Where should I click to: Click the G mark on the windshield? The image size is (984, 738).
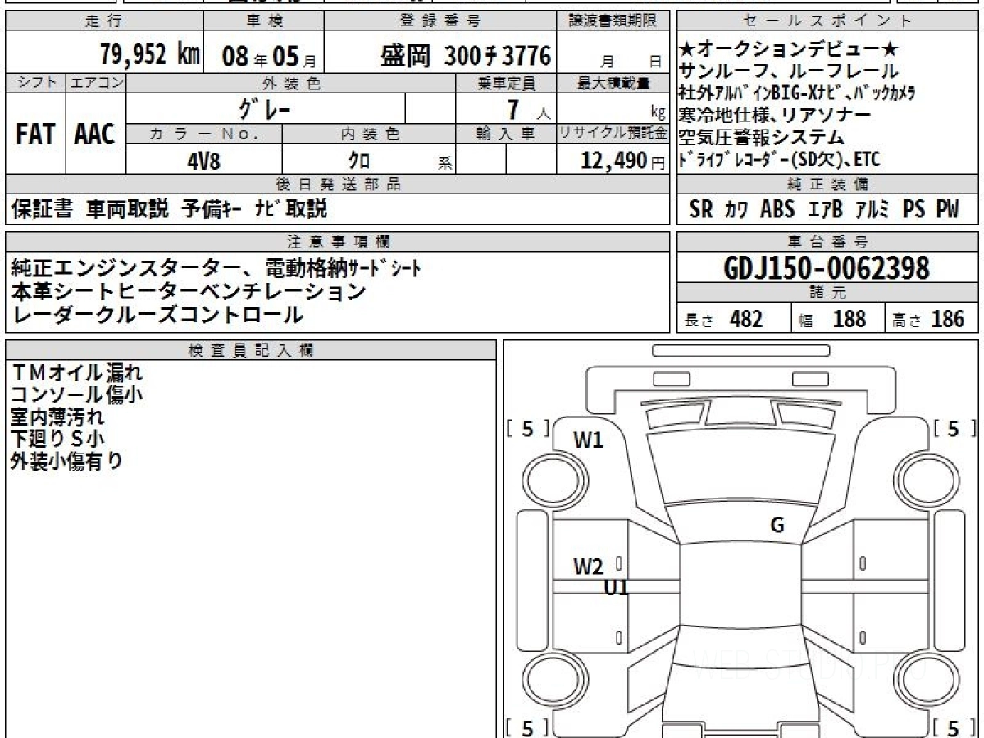point(777,526)
